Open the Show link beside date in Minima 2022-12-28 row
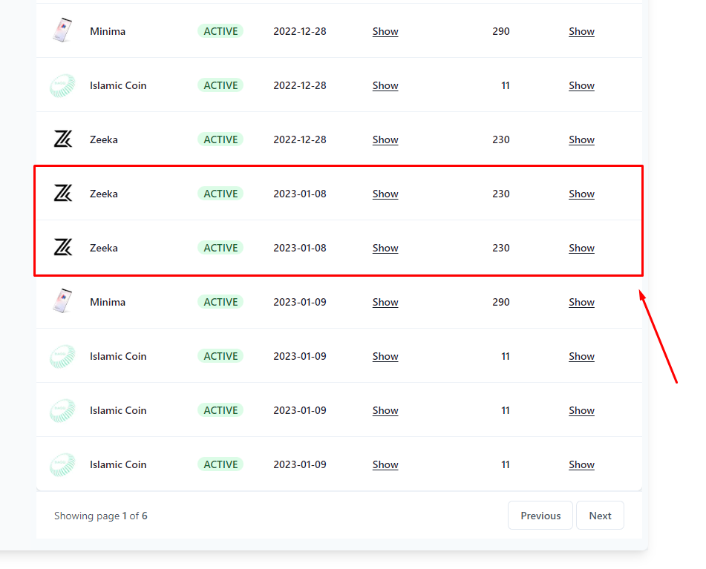Image resolution: width=706 pixels, height=569 pixels. point(385,31)
